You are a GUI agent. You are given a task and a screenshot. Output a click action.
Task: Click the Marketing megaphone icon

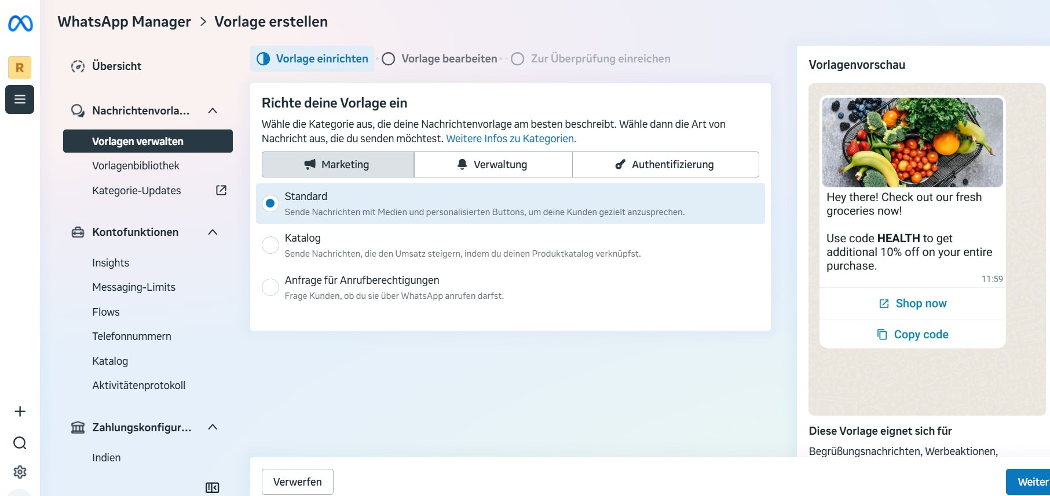point(310,164)
